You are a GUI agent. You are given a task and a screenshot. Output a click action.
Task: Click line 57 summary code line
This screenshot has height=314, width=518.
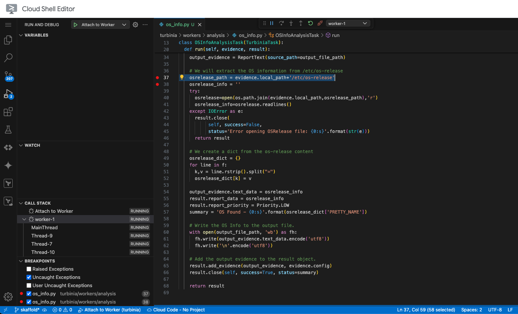point(278,212)
